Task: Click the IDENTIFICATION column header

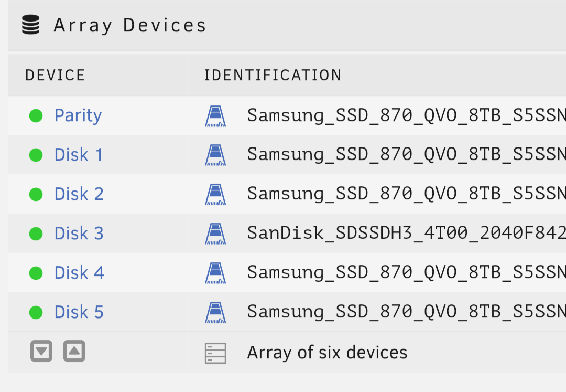Action: click(273, 76)
